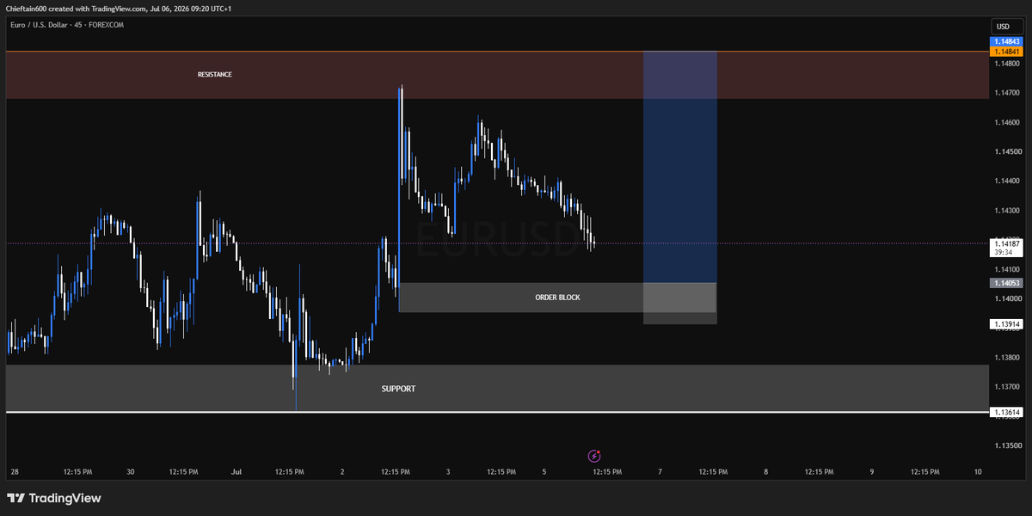Screen dimensions: 1032x516
Task: Select the ORDER BLOCK text label
Action: point(557,298)
